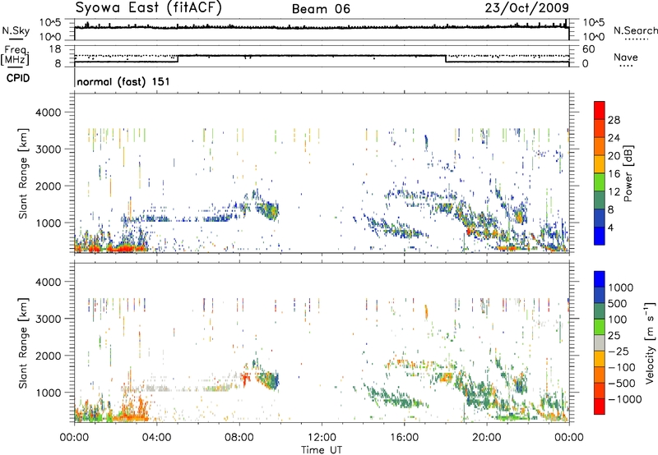
Task: Click the N.Search legend label
Action: pos(635,30)
